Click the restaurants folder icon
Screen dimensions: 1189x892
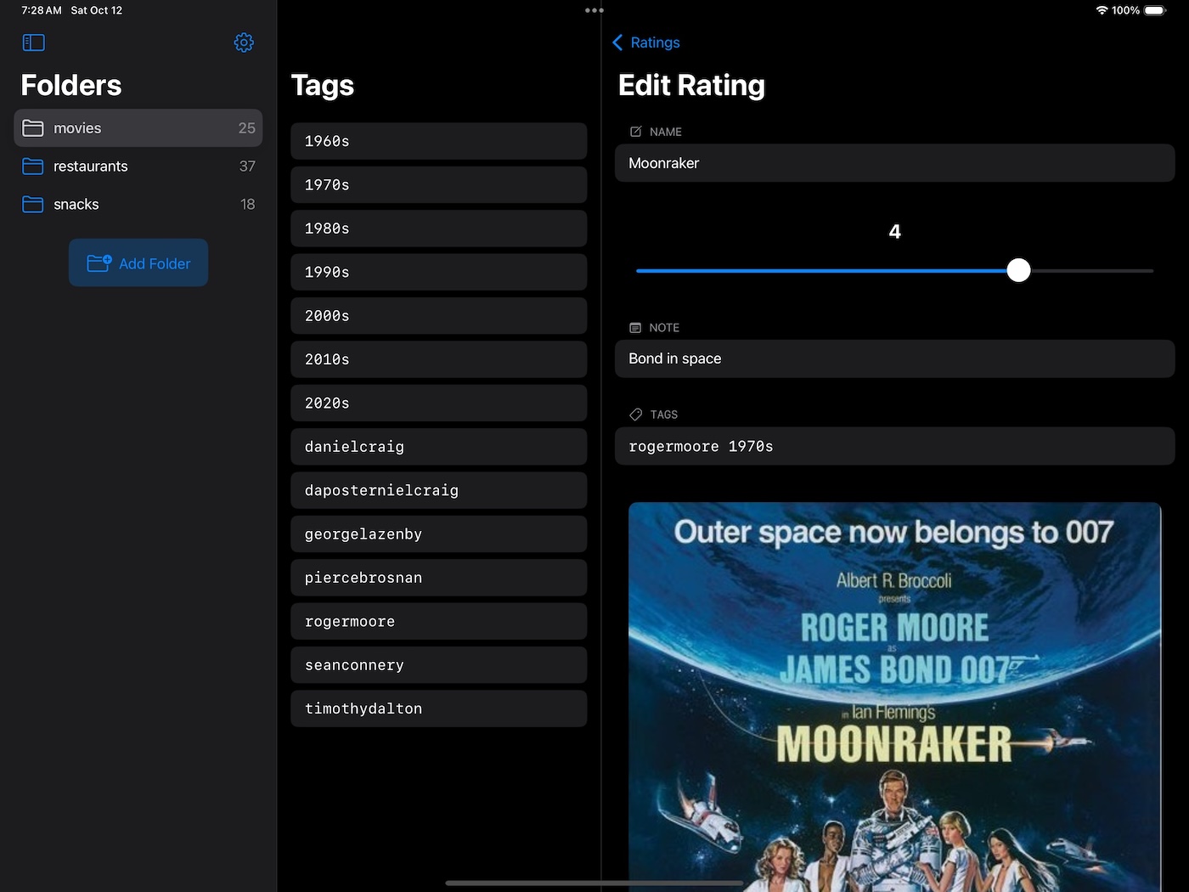[x=33, y=167]
